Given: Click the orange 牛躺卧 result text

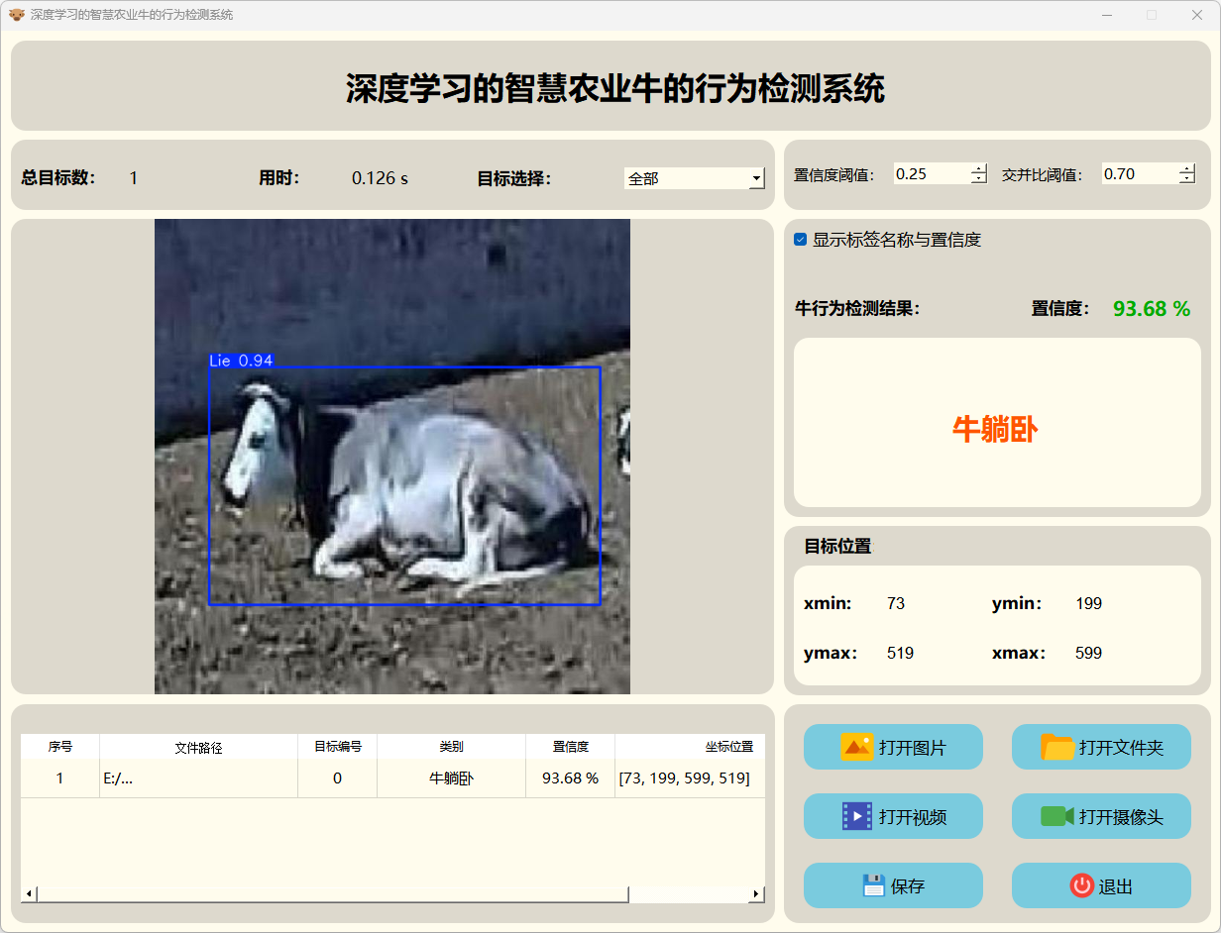Looking at the screenshot, I should point(995,429).
